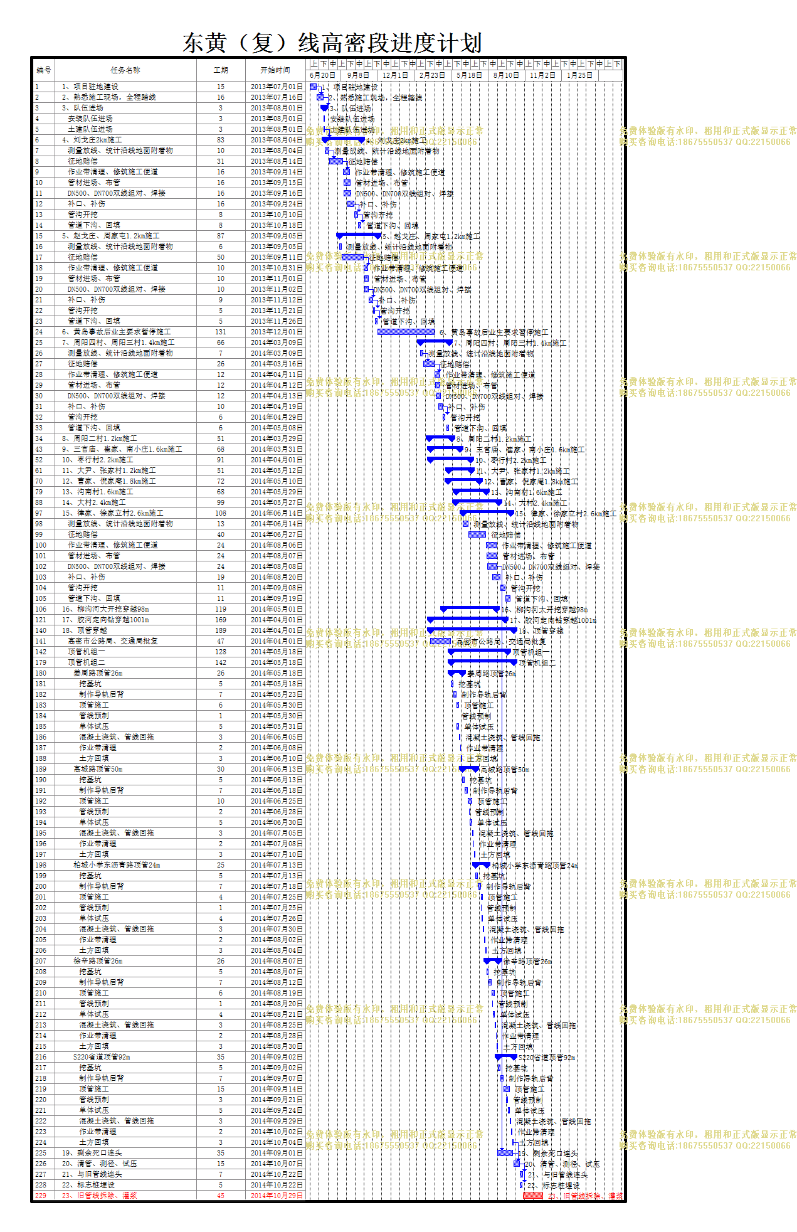Select table cell 20、清管、测径、试压
The width and height of the screenshot is (797, 1232).
coord(125,1164)
